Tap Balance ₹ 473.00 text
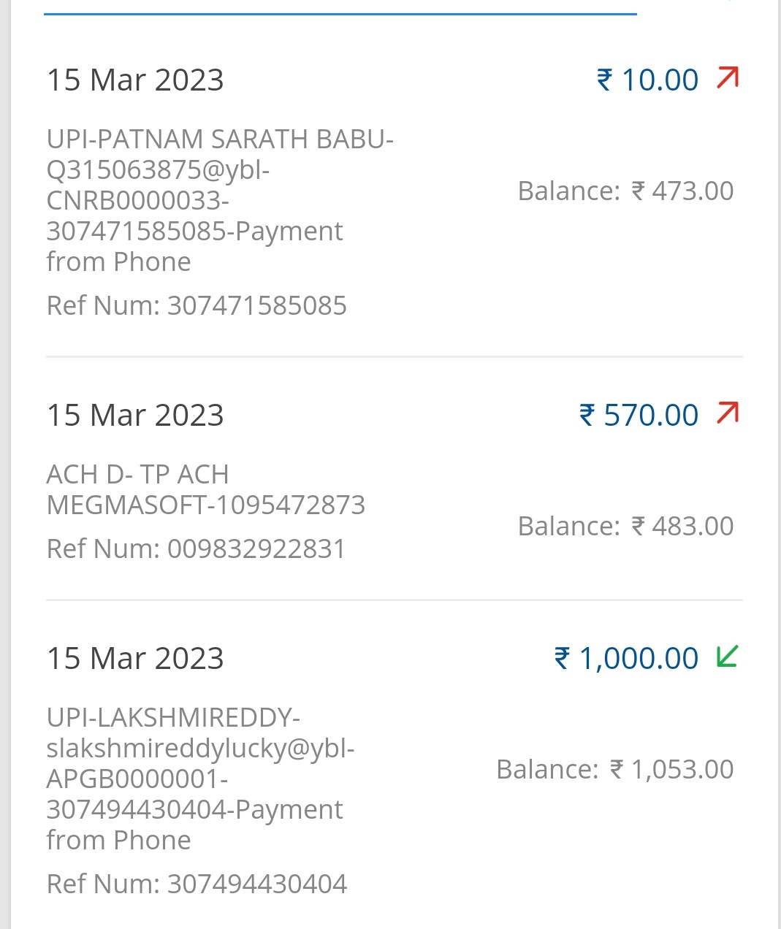Screen dimensions: 781x929 625,191
